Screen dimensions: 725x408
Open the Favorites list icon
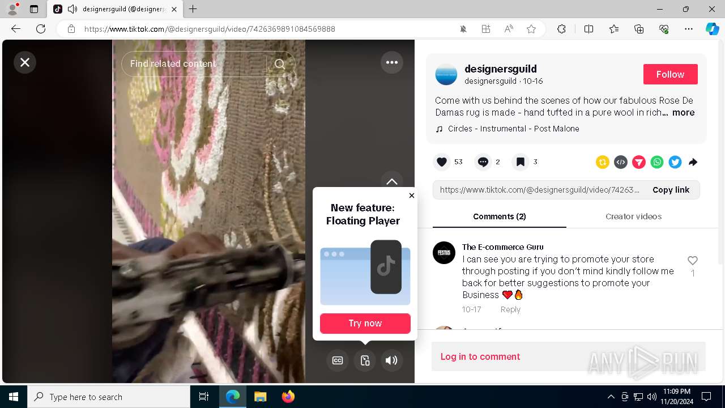coord(614,29)
